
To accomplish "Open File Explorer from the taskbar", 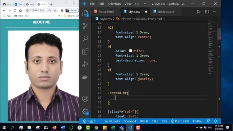I will pos(29,128).
